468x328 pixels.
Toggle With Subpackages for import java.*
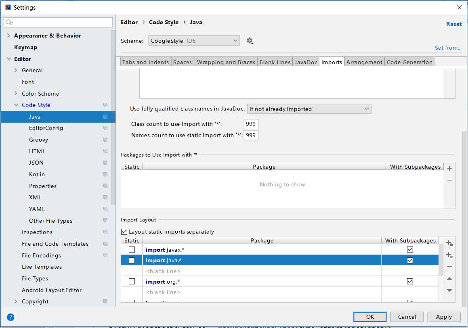(x=410, y=260)
